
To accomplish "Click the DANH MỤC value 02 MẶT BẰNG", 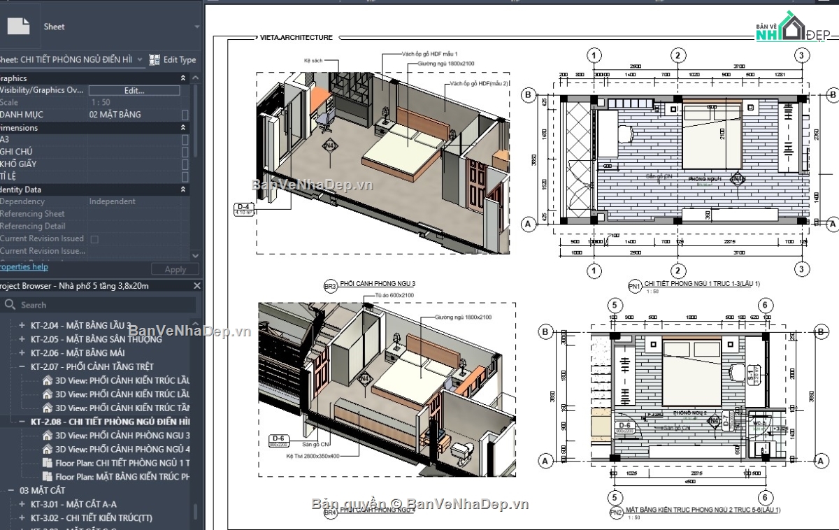I will pyautogui.click(x=115, y=115).
